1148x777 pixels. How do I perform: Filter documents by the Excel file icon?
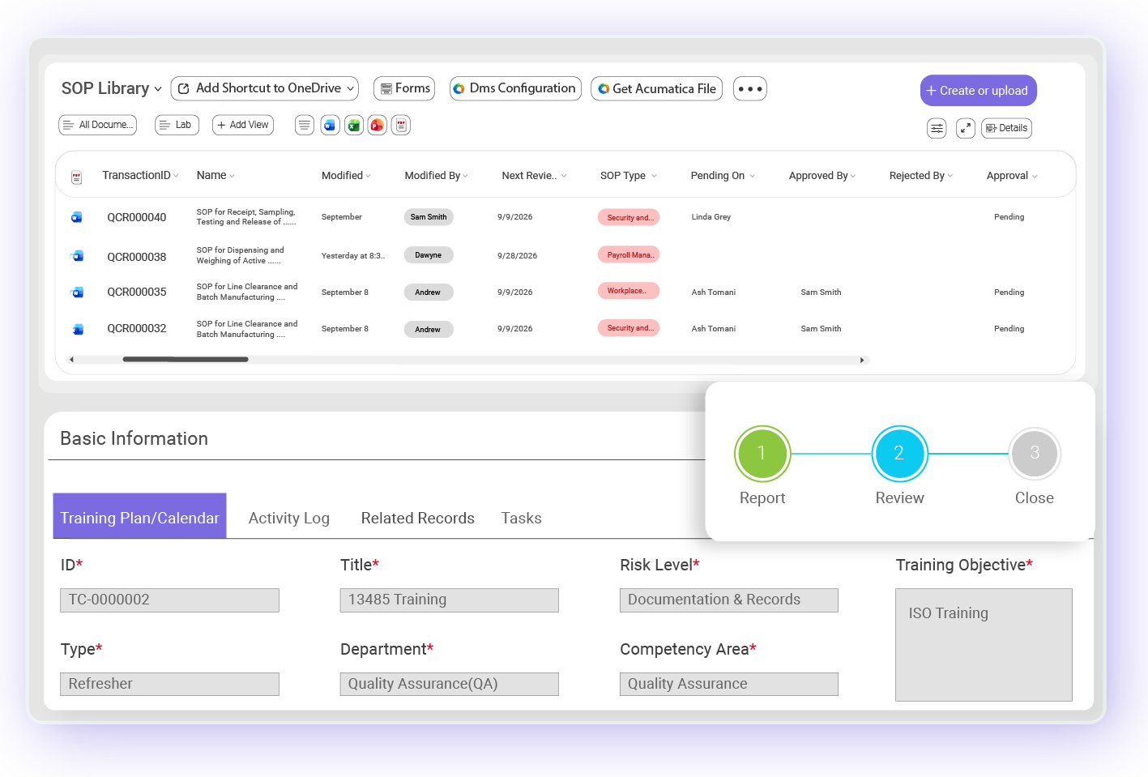[354, 126]
